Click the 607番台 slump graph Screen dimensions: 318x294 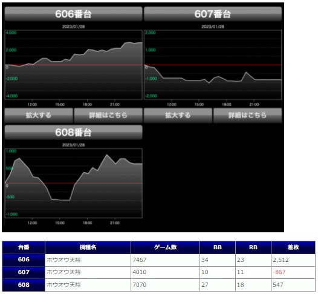(x=213, y=65)
